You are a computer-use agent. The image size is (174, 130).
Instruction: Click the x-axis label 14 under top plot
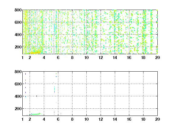tap(115, 57)
